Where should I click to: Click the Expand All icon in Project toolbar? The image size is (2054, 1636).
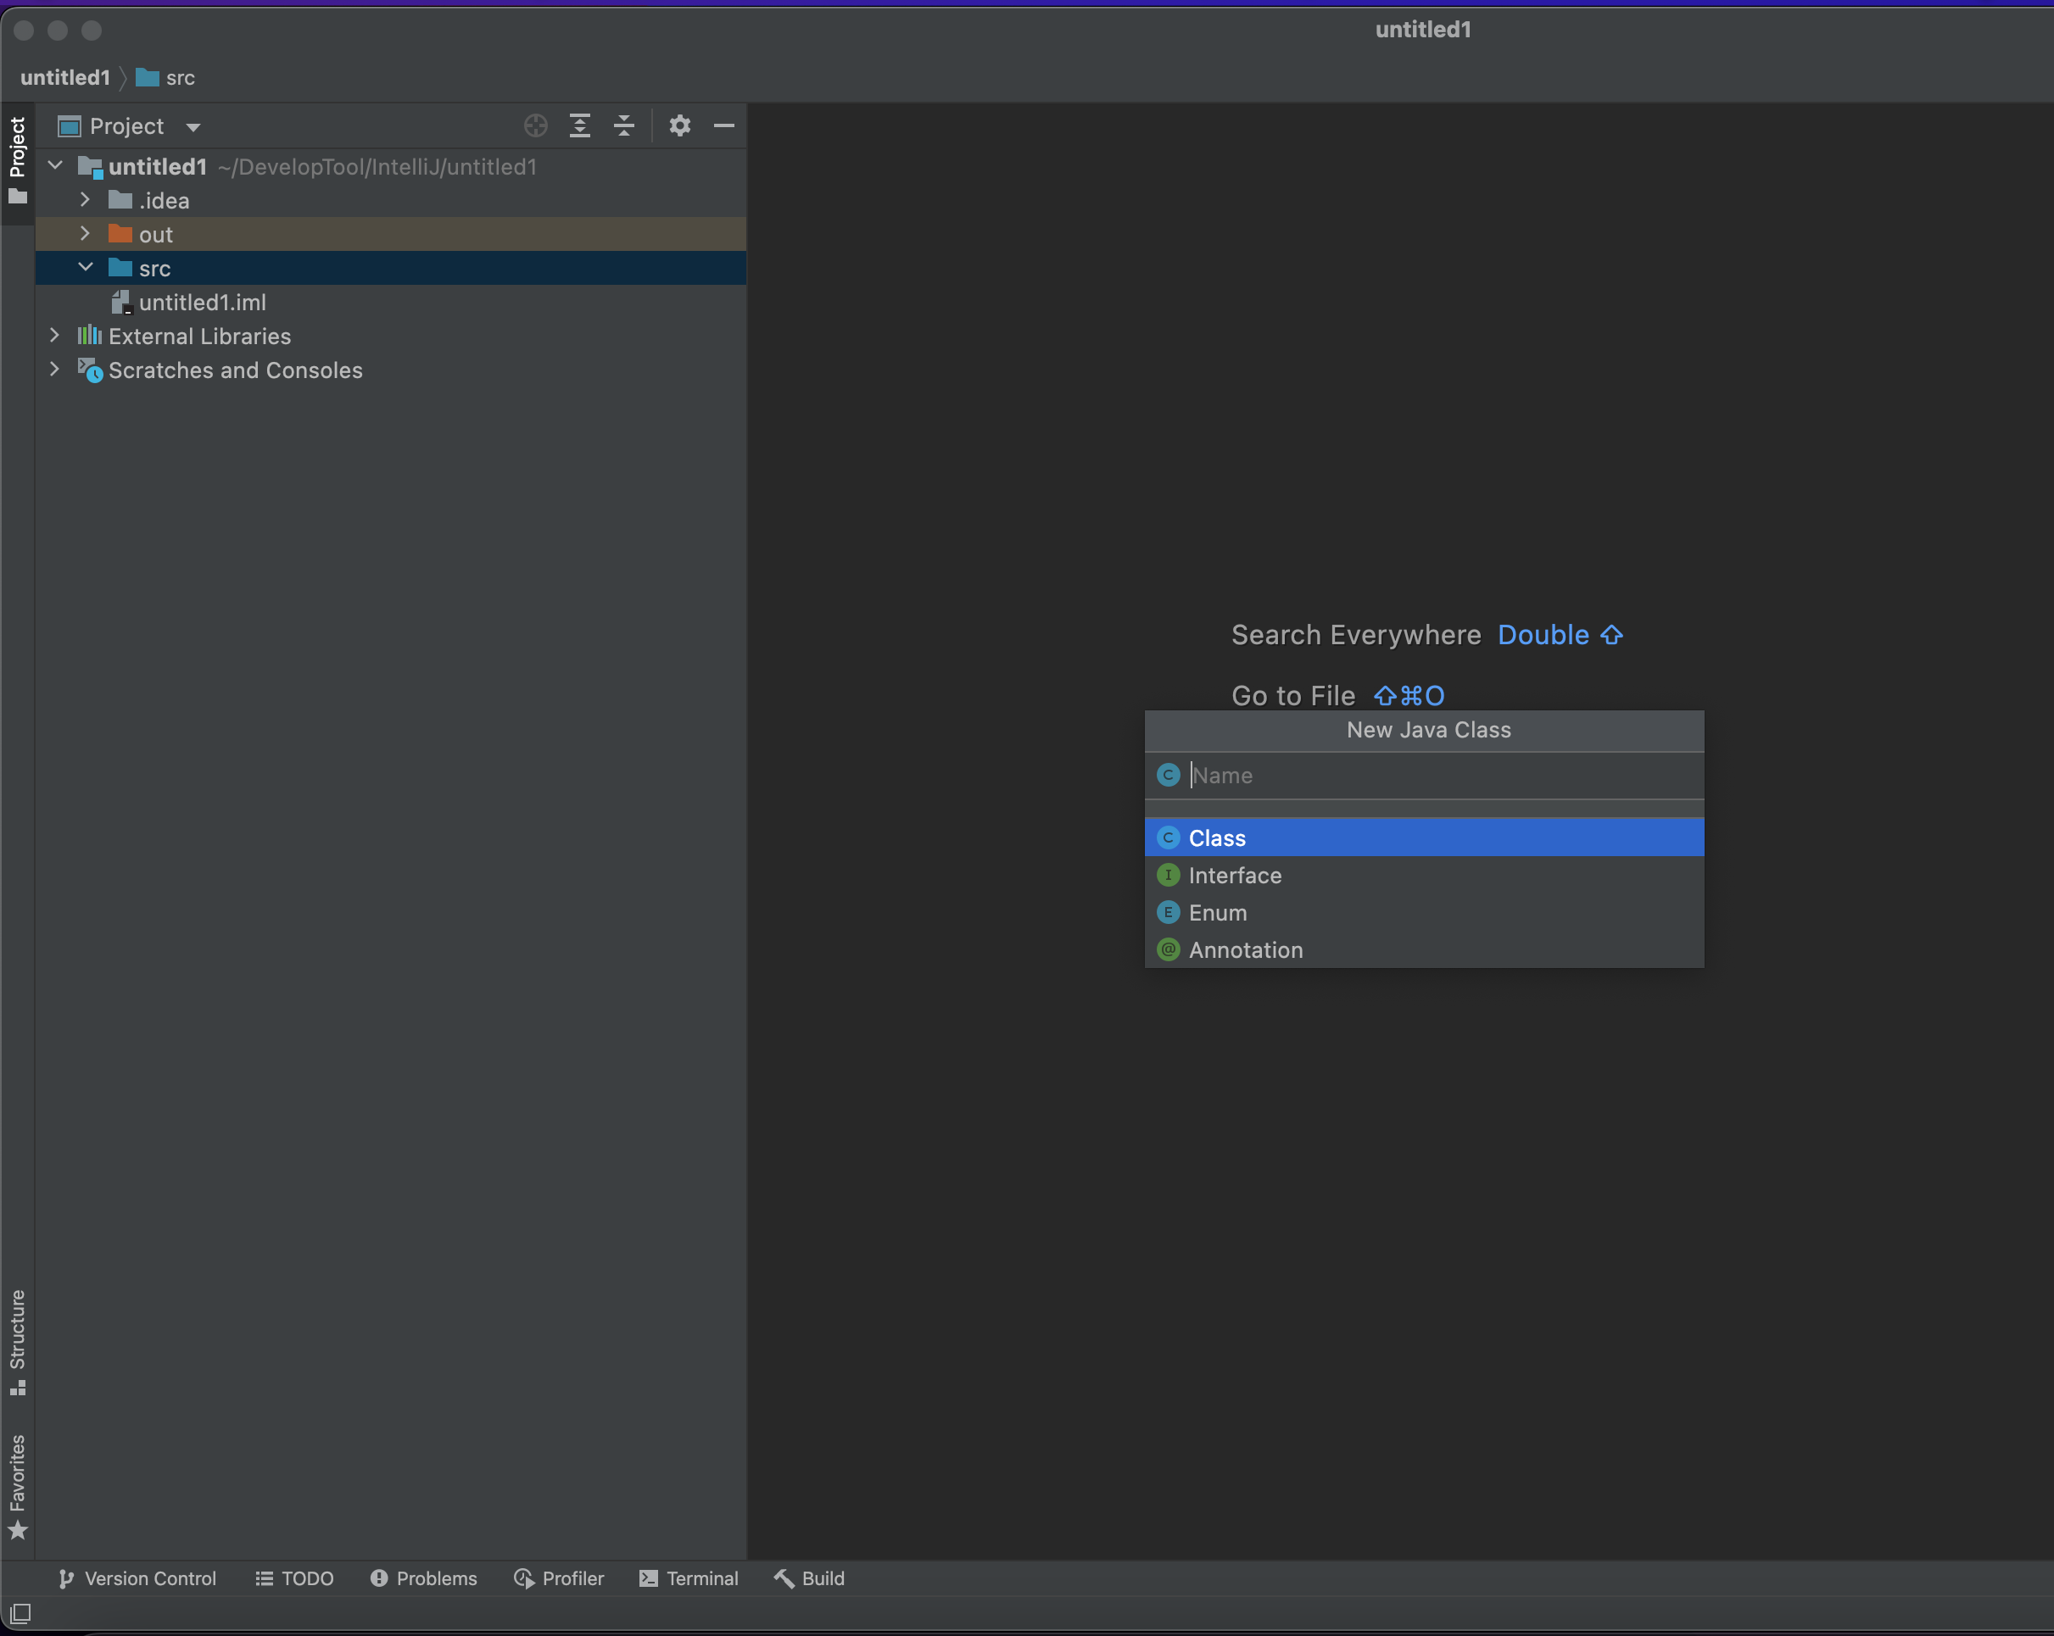[x=579, y=125]
